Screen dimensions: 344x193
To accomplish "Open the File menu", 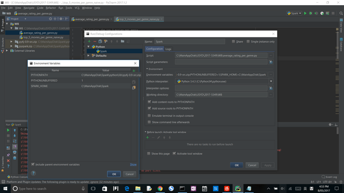I will 3,8.
